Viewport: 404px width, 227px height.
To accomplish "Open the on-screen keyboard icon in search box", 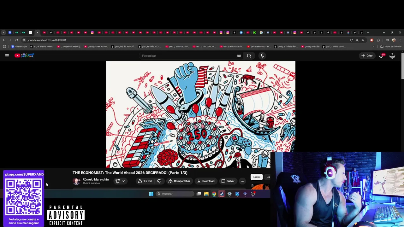I will coord(239,56).
